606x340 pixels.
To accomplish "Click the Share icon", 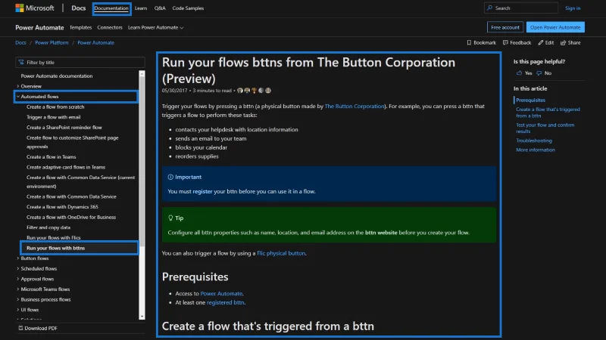I will coord(563,43).
